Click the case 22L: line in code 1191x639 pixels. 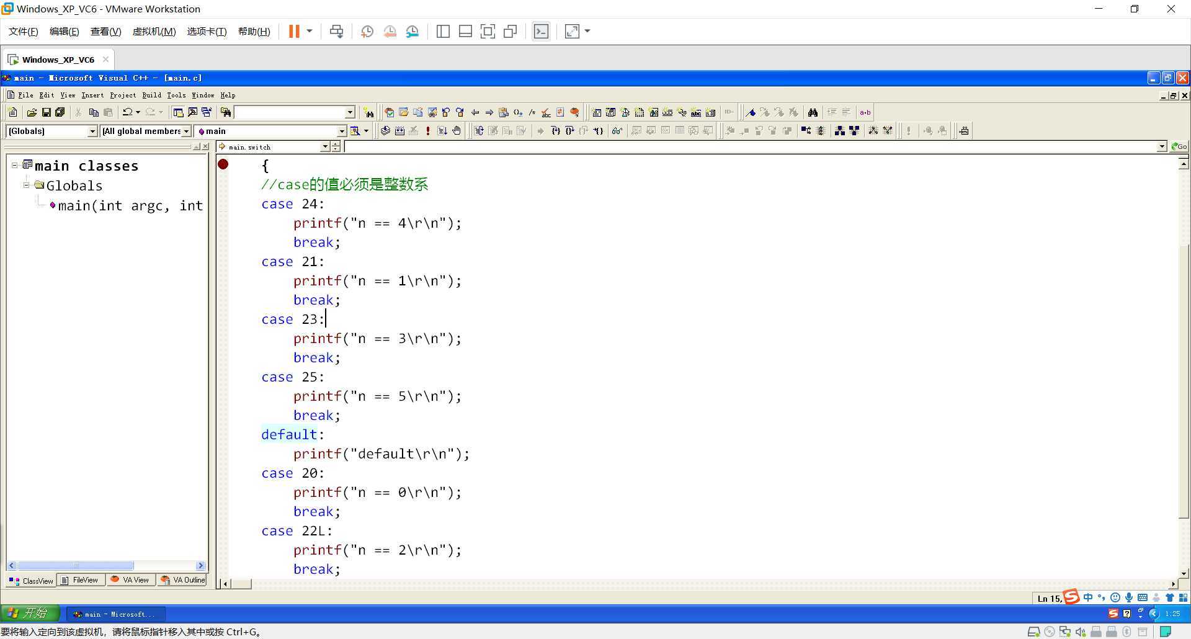297,530
